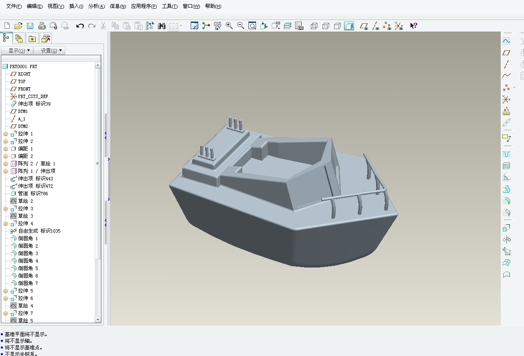Image resolution: width=524 pixels, height=356 pixels.
Task: Open the 帮助(H) menu
Action: click(x=213, y=6)
